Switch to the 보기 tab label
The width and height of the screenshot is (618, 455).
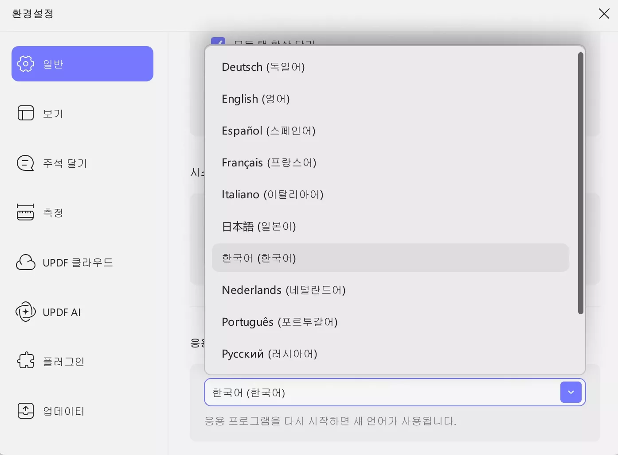pos(53,114)
